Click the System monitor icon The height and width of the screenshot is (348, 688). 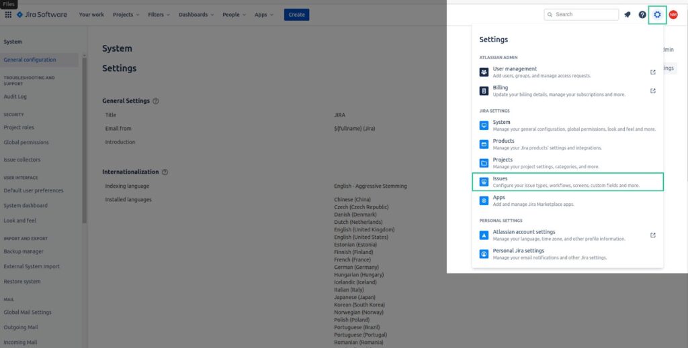point(484,125)
